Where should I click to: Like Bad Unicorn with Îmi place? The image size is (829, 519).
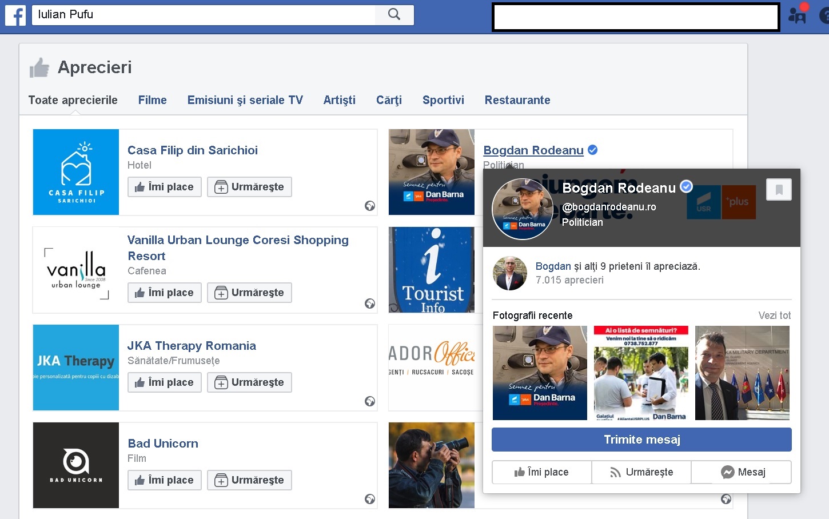coord(165,480)
